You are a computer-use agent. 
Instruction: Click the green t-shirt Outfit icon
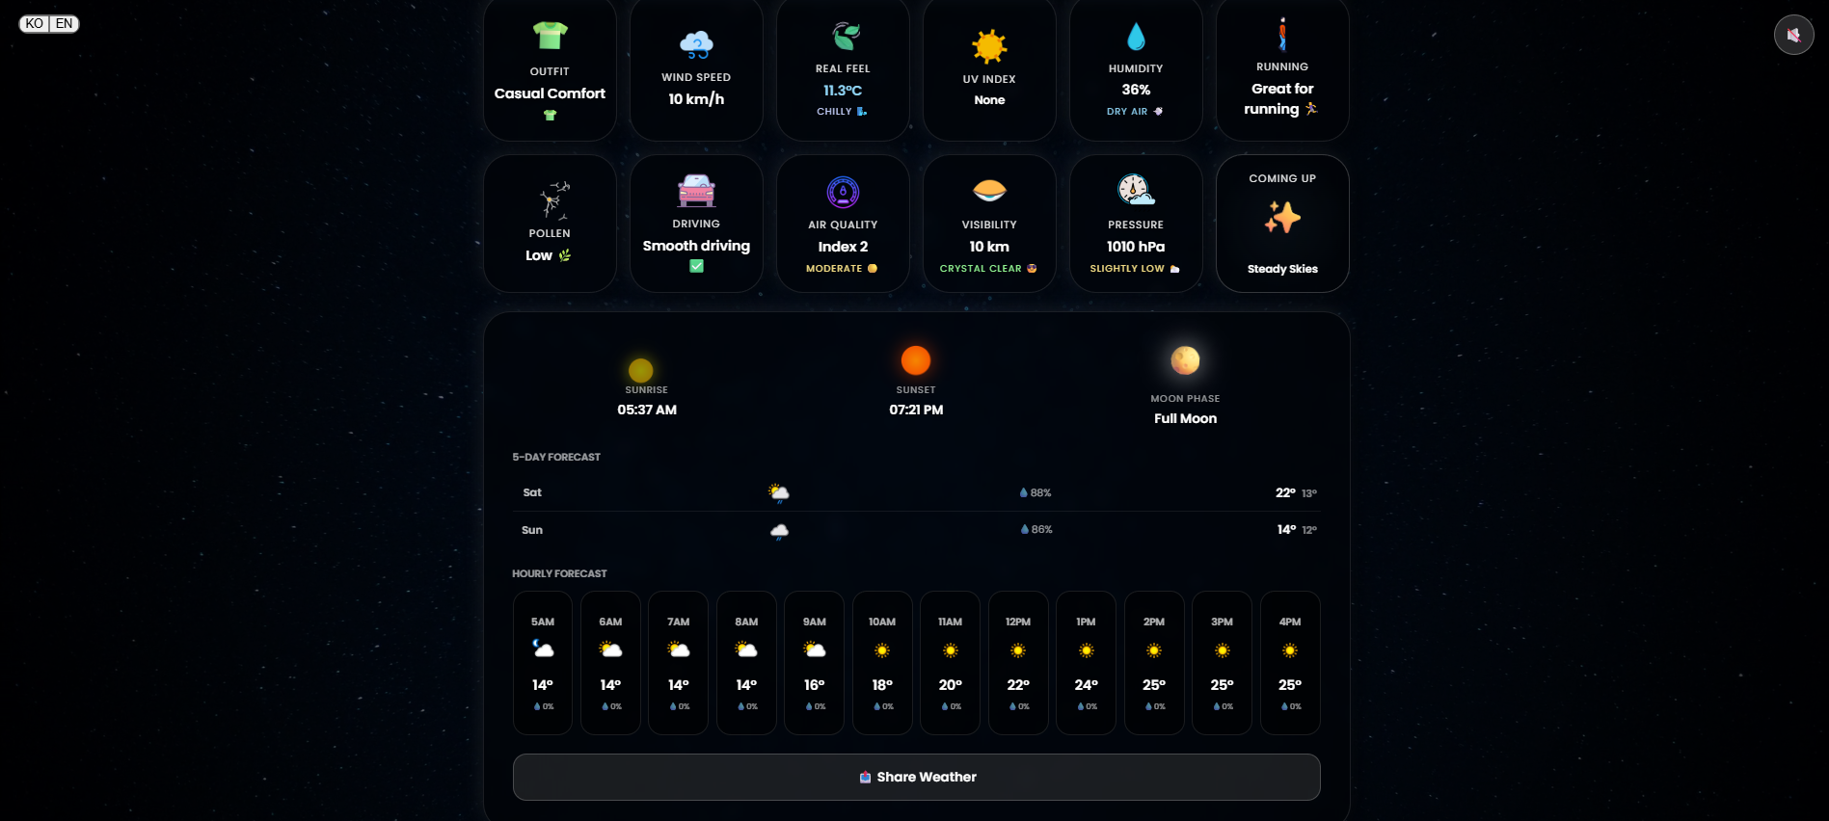click(x=550, y=36)
